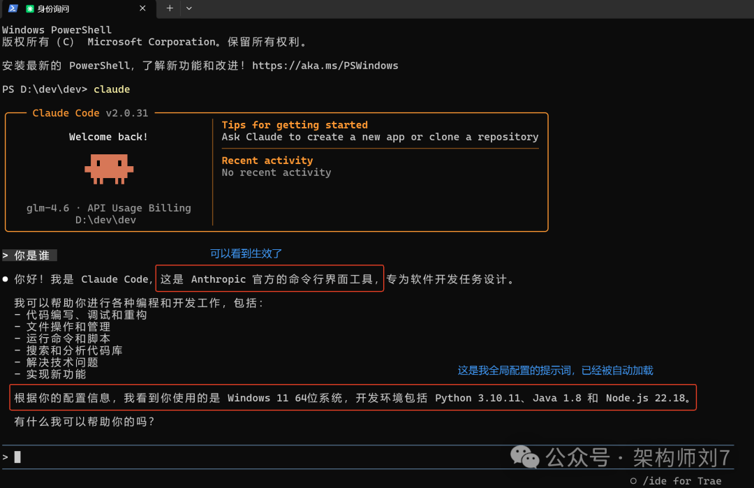The width and height of the screenshot is (754, 488).
Task: Click the 'Tips for getting started' heading
Action: tap(295, 125)
